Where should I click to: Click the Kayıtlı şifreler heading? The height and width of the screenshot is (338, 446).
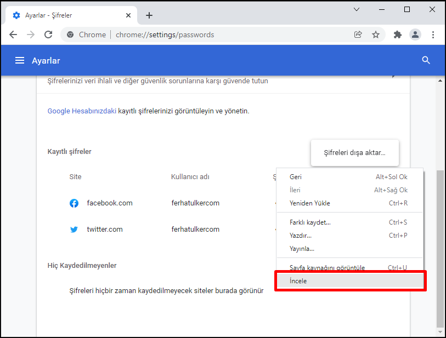coord(70,152)
